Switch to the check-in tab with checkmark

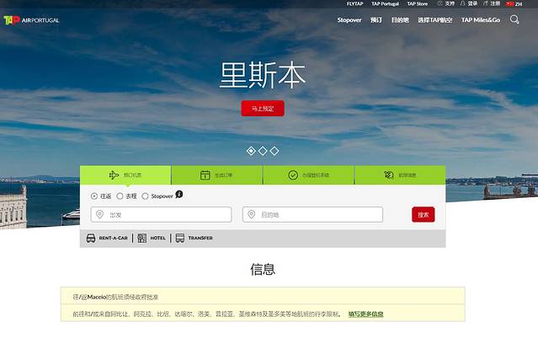(308, 175)
